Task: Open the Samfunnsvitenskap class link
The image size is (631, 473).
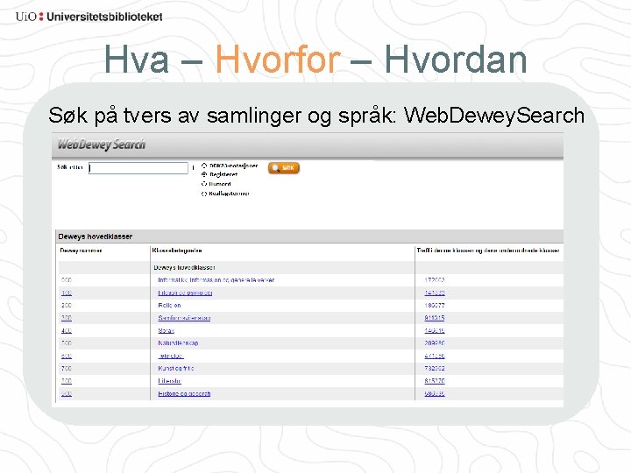Action: [x=184, y=318]
